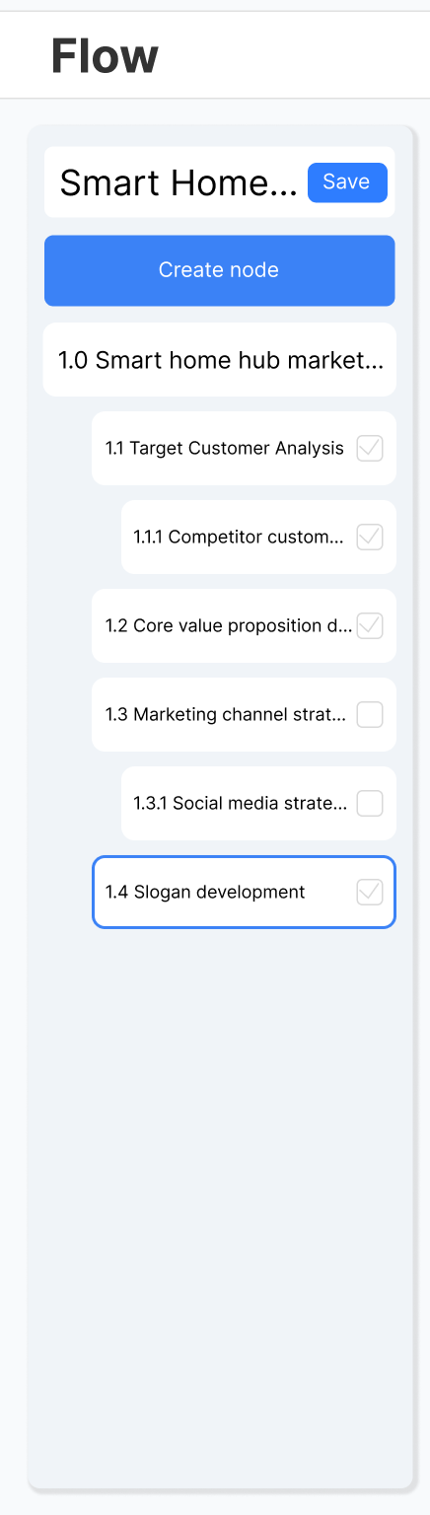Edit the Smart Home project title field

(179, 182)
